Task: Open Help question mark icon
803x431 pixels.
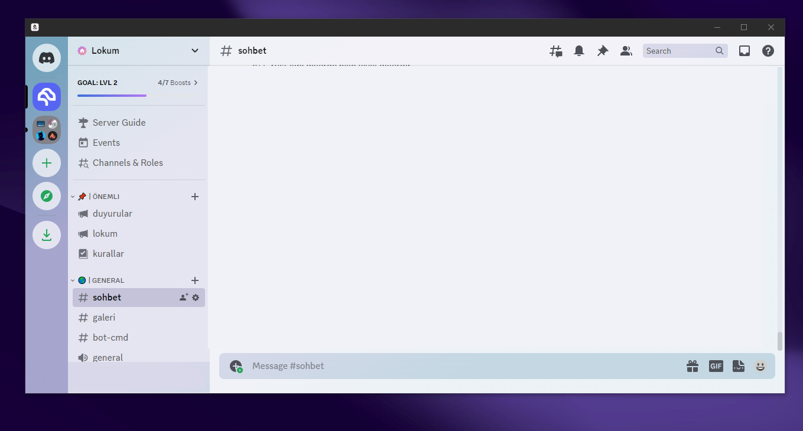Action: [x=768, y=51]
